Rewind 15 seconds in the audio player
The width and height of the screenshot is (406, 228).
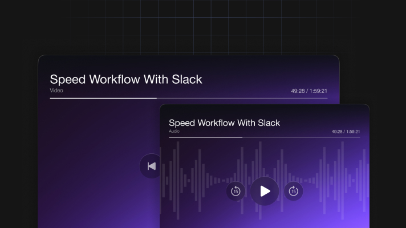click(x=236, y=191)
